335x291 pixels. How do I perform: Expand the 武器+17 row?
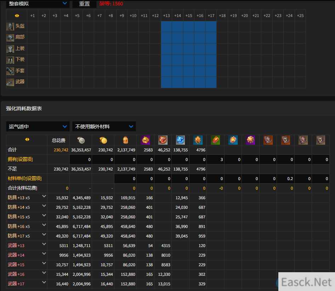[44, 282]
